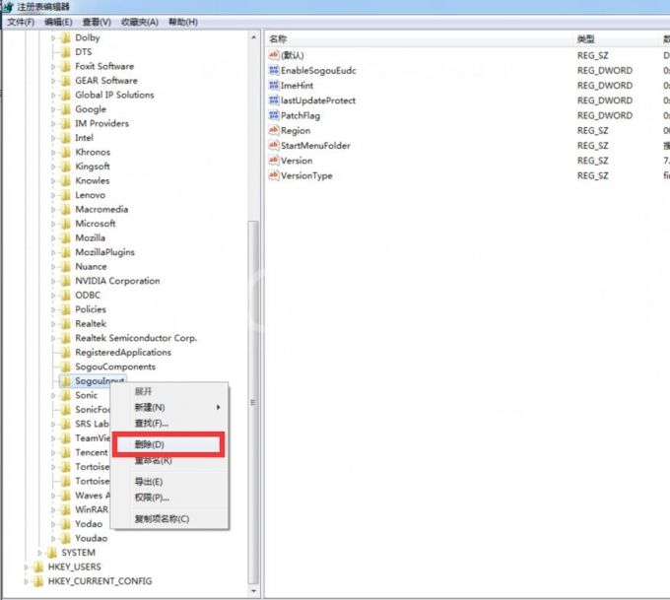Expand the Foxit Software key

pyautogui.click(x=53, y=67)
